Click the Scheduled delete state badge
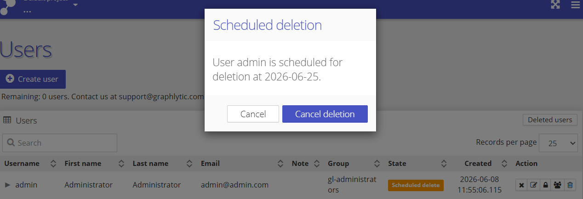 [416, 185]
